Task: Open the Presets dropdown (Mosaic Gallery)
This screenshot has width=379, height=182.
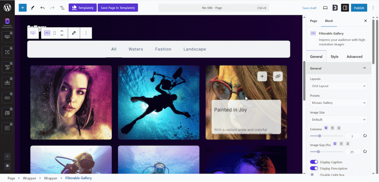Action: click(339, 103)
